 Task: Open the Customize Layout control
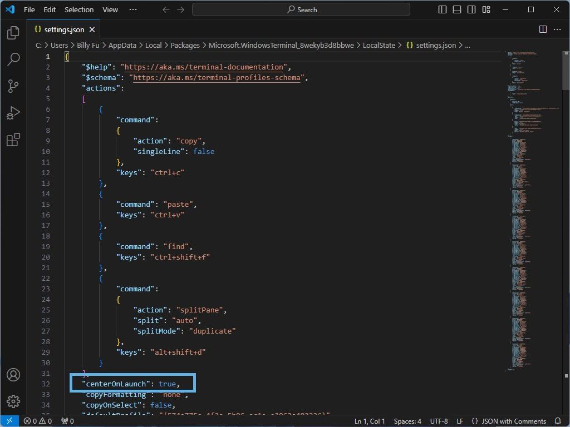click(485, 9)
